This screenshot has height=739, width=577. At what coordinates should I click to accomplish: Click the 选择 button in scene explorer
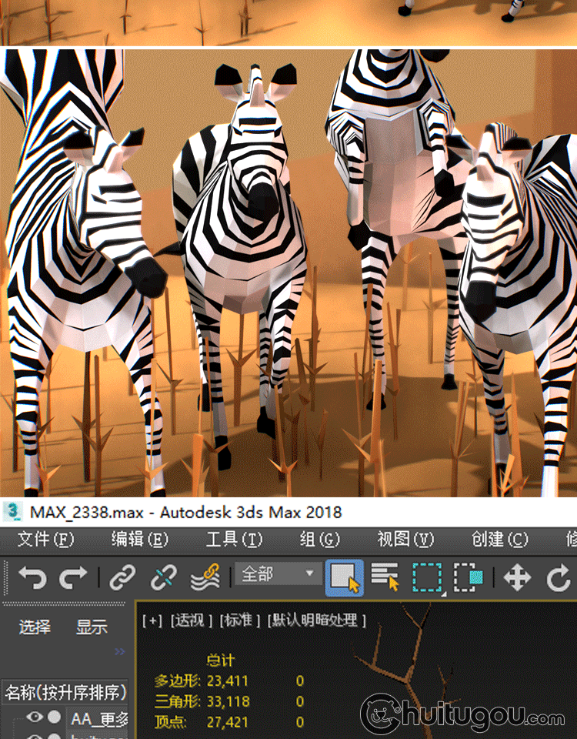coord(35,627)
